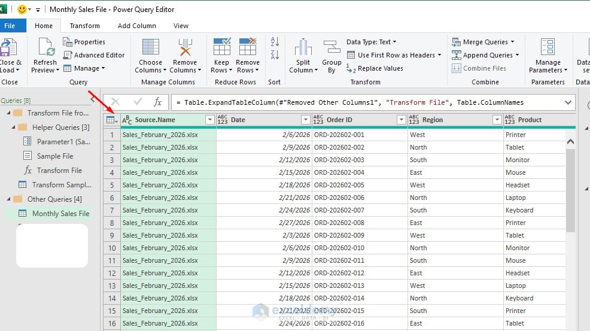Collapse Other Queries folder
The width and height of the screenshot is (590, 331).
8,199
